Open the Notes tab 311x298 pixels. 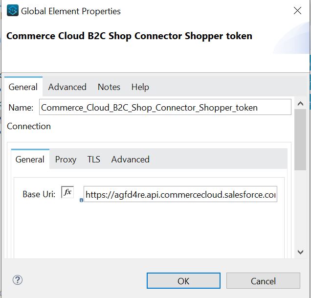[109, 87]
